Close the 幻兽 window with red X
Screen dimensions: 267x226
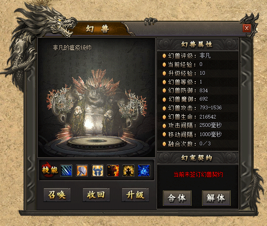click(247, 28)
